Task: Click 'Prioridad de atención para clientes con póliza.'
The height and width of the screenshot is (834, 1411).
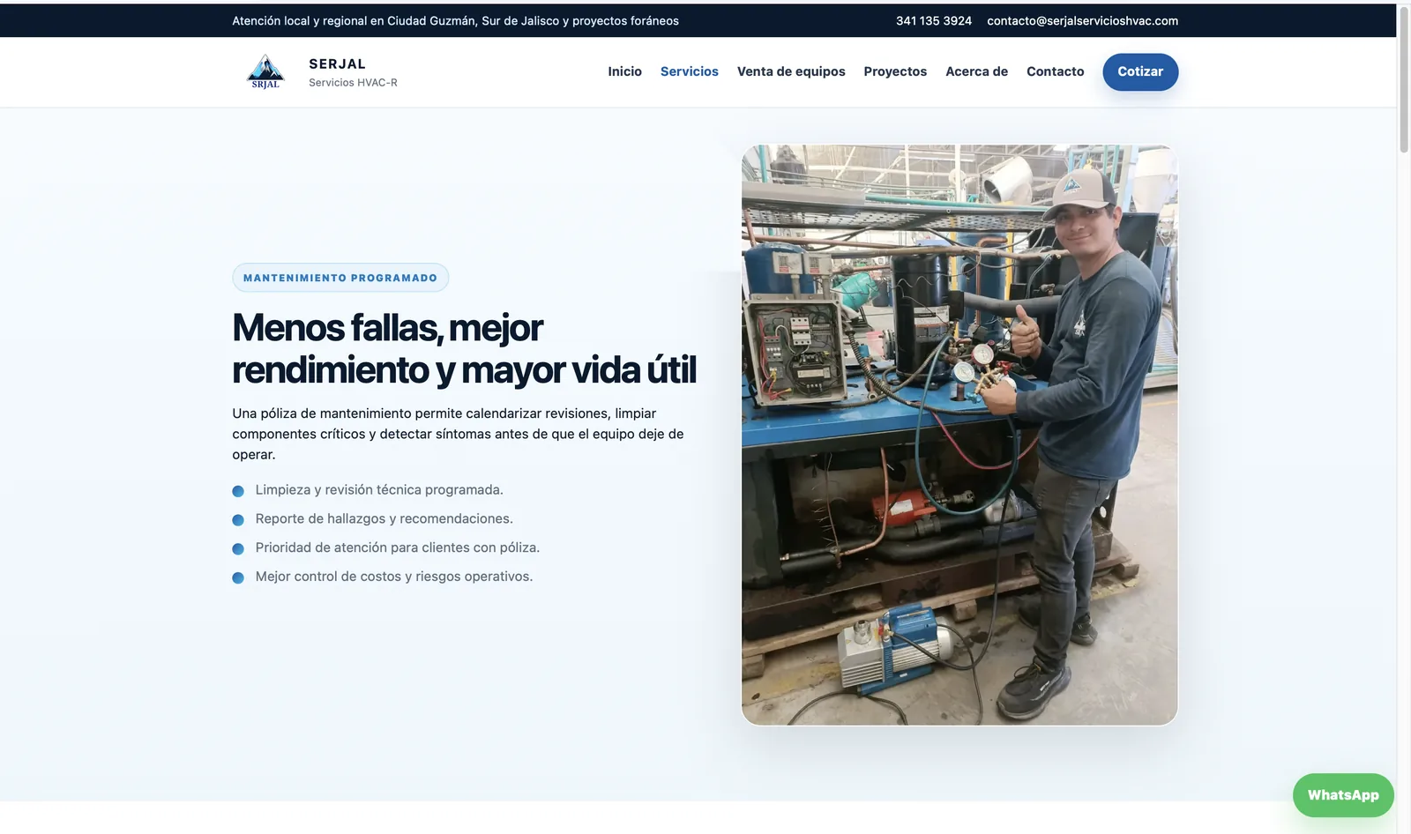Action: (x=397, y=547)
